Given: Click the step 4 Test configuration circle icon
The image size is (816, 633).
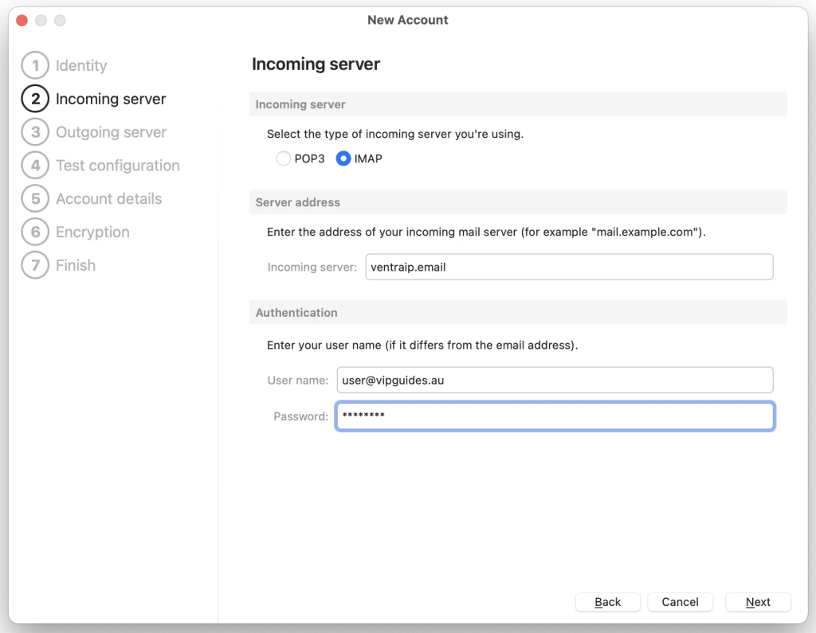Looking at the screenshot, I should coord(35,166).
